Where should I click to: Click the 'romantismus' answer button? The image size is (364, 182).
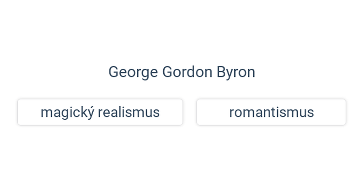(271, 112)
